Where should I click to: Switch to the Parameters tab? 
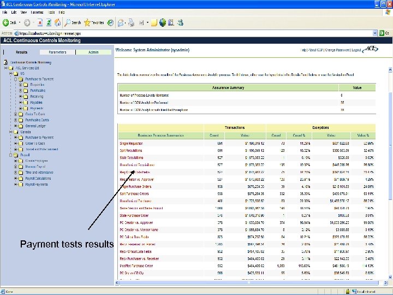click(x=57, y=52)
